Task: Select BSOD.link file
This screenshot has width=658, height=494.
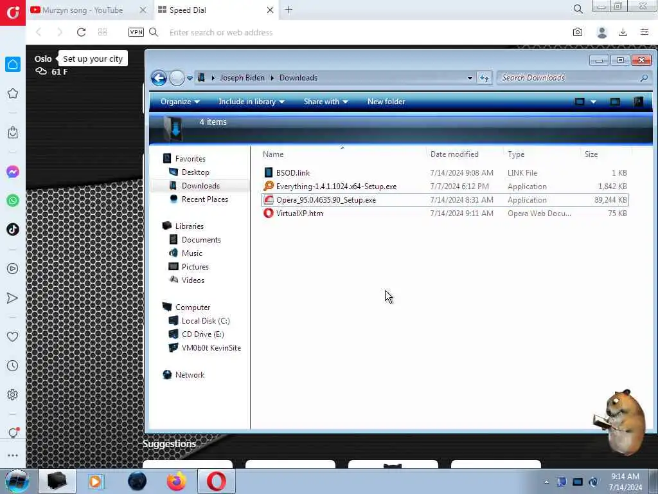Action: click(293, 172)
